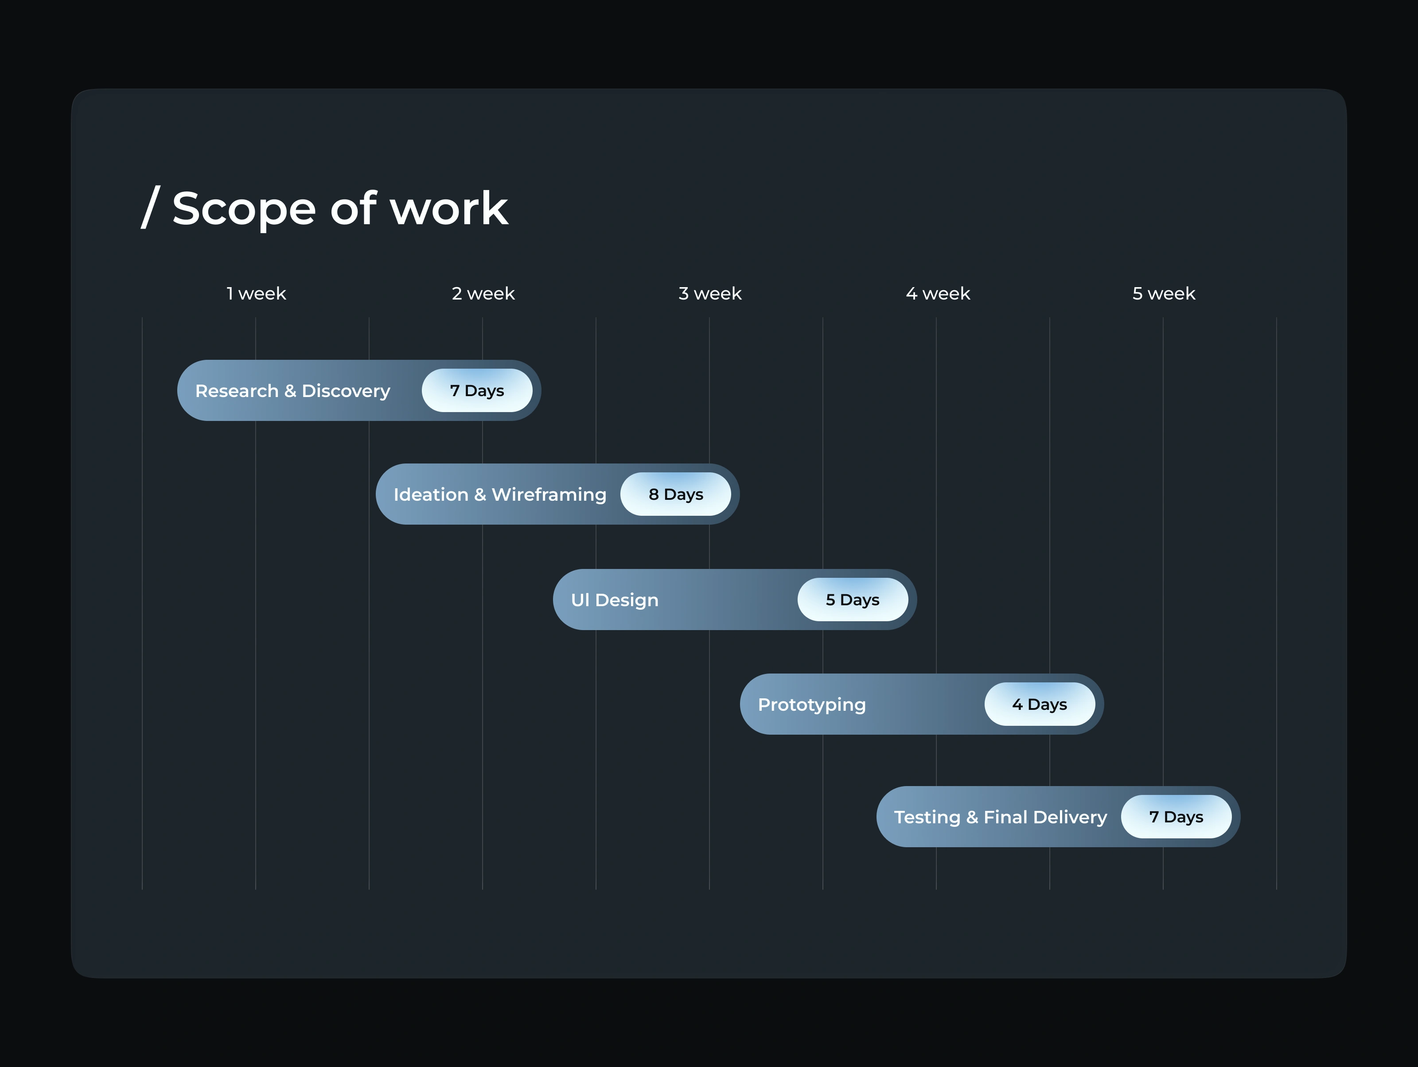
Task: Click the 5 Days badge
Action: [x=853, y=599]
